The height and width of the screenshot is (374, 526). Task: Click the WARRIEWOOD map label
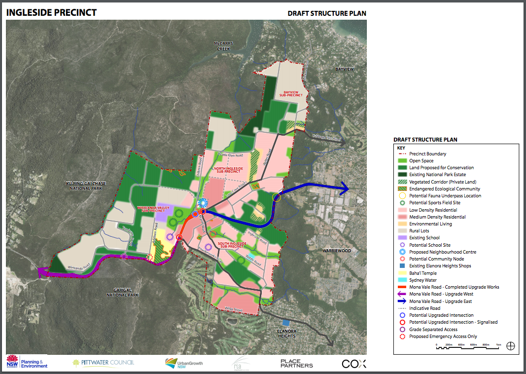[337, 251]
